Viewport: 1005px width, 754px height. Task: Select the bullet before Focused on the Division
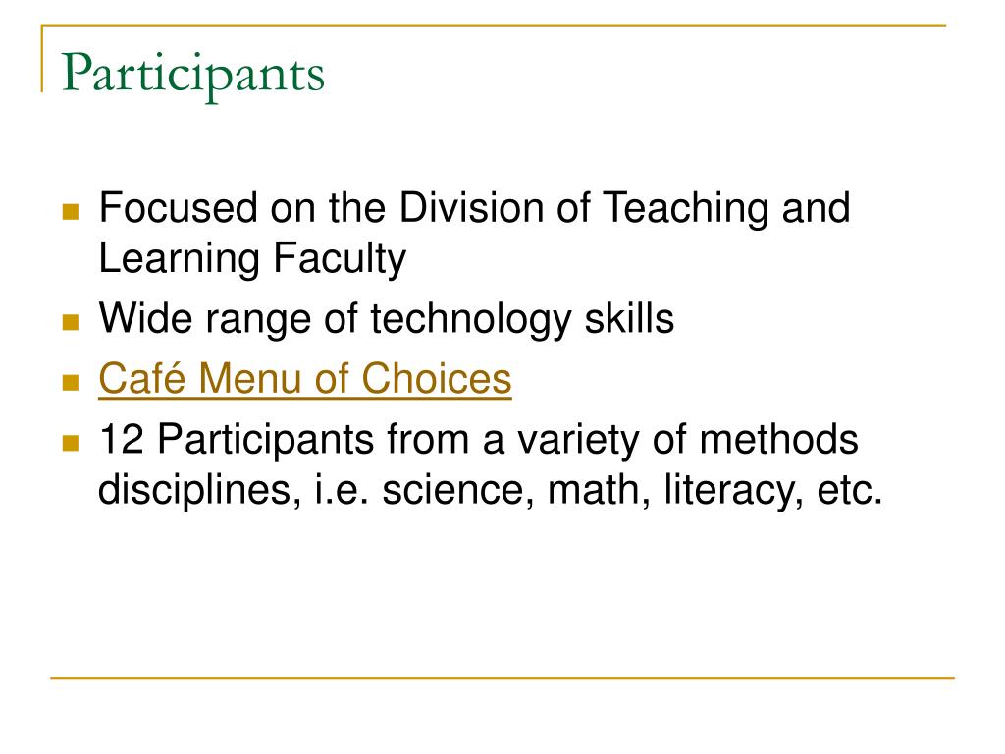coord(71,212)
